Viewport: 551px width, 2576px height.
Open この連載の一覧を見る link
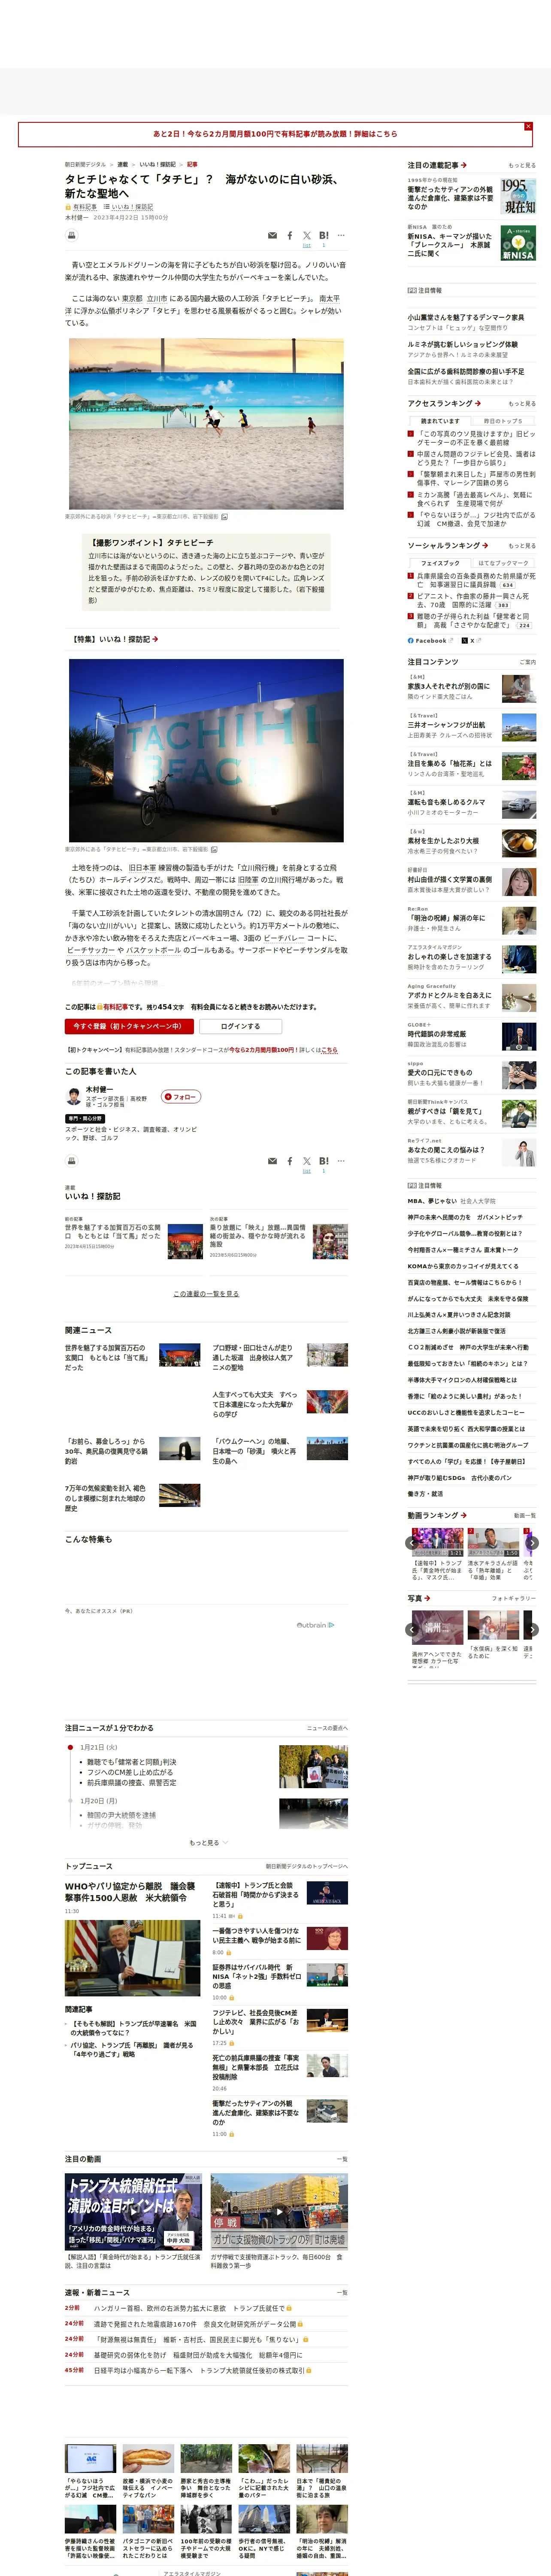coord(206,1294)
